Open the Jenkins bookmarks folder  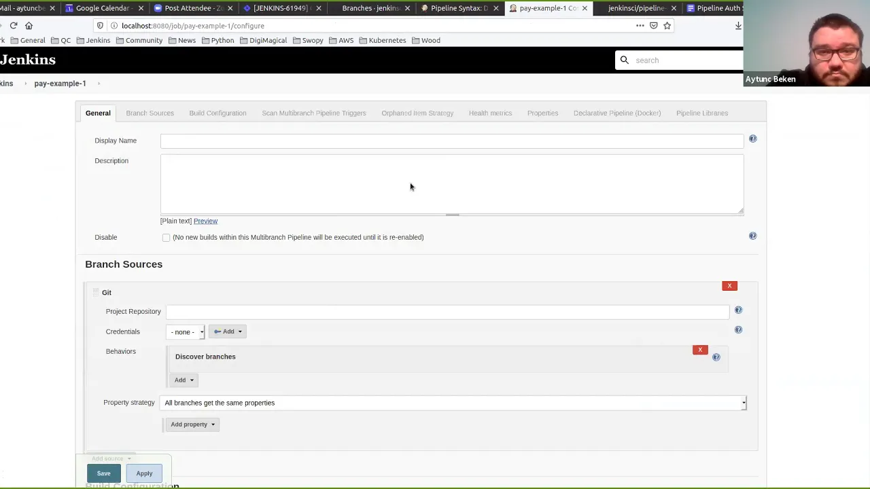[93, 40]
